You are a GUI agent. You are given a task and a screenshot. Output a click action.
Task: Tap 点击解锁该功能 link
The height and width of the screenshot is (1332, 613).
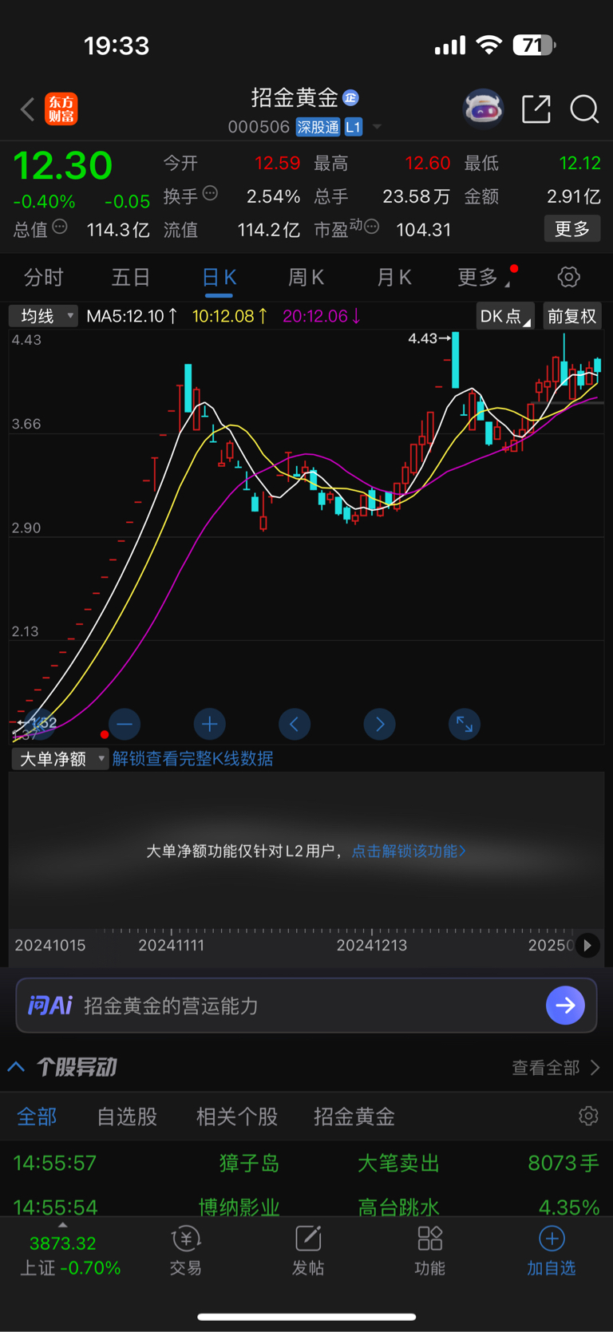[409, 851]
